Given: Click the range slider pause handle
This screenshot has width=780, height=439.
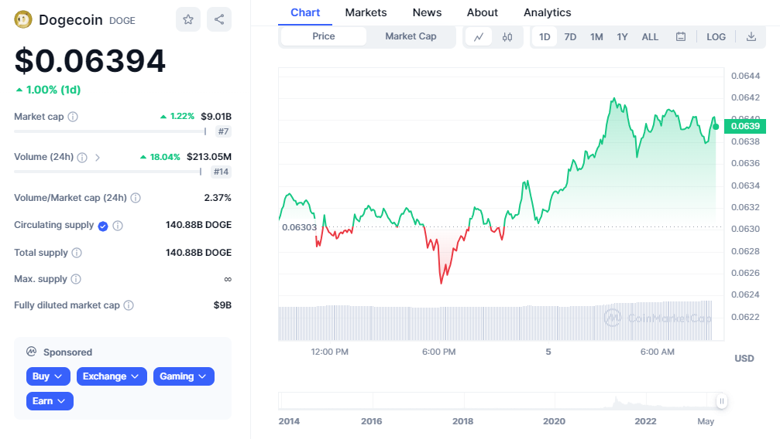Looking at the screenshot, I should pos(721,401).
